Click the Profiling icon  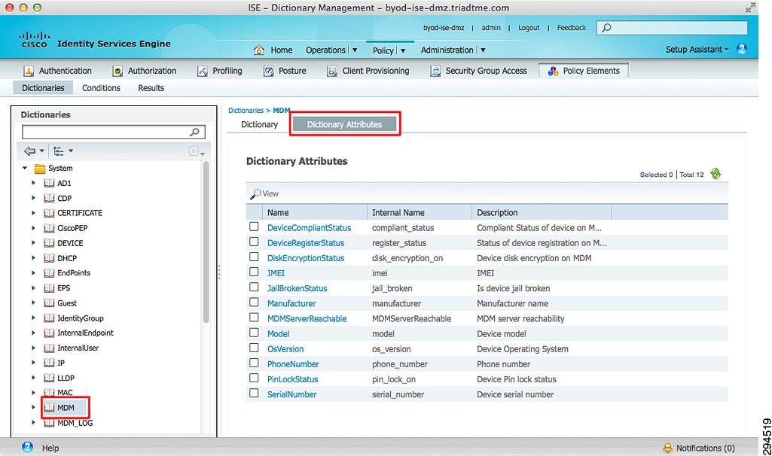click(203, 71)
